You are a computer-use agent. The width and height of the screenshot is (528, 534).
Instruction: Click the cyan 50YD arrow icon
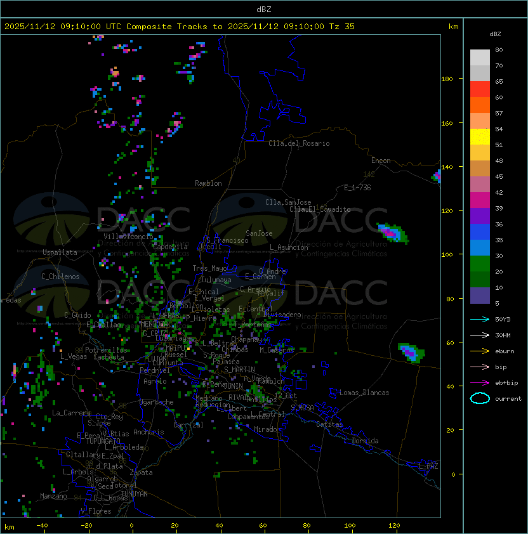click(x=480, y=319)
